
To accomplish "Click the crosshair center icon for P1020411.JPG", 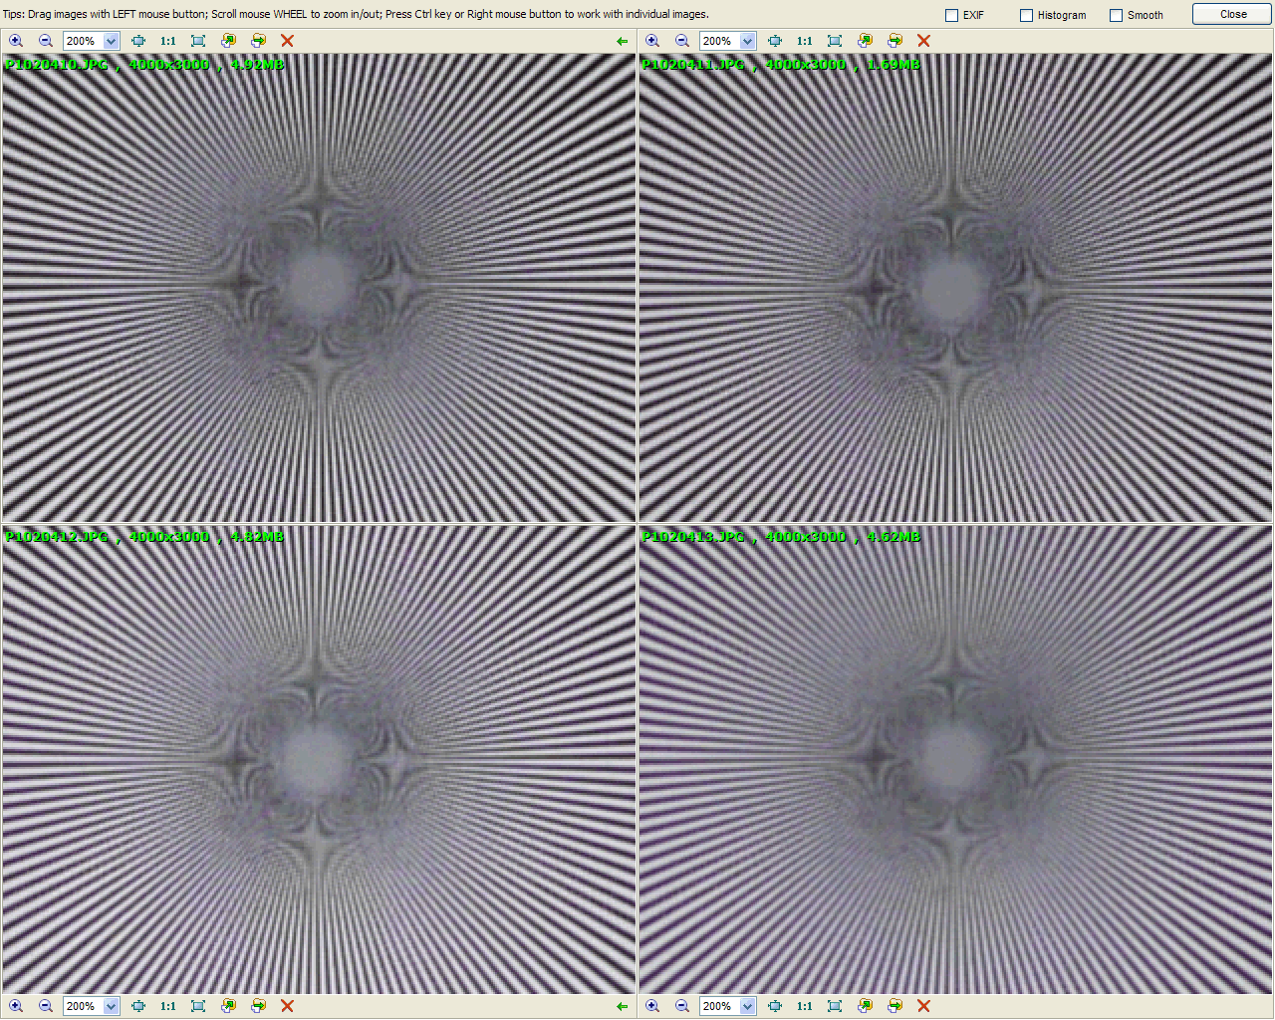I will pos(775,41).
